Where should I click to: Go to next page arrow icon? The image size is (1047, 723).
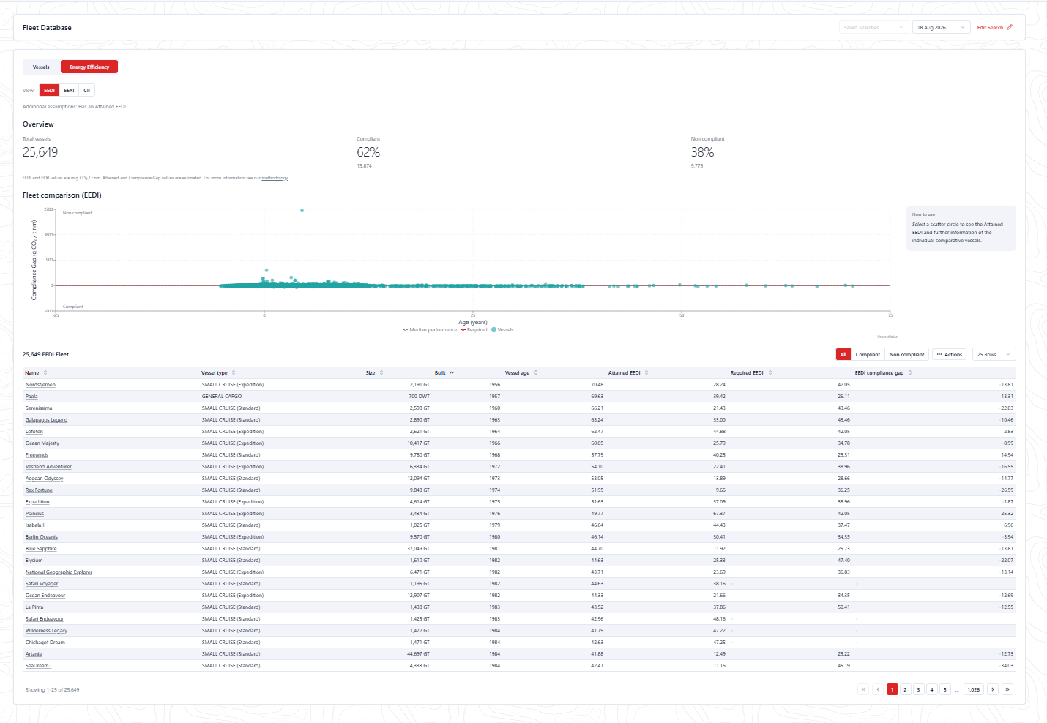coord(993,689)
